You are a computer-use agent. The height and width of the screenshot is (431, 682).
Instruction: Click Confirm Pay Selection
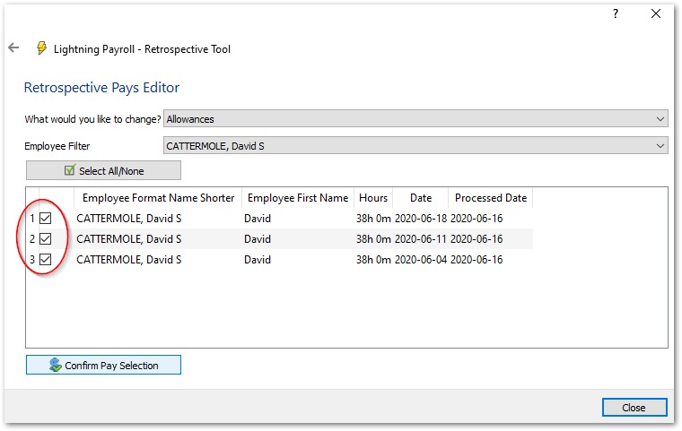pos(103,365)
